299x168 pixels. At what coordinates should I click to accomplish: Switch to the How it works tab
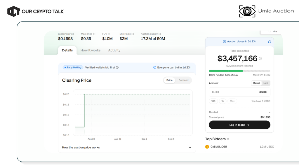[x=91, y=50]
